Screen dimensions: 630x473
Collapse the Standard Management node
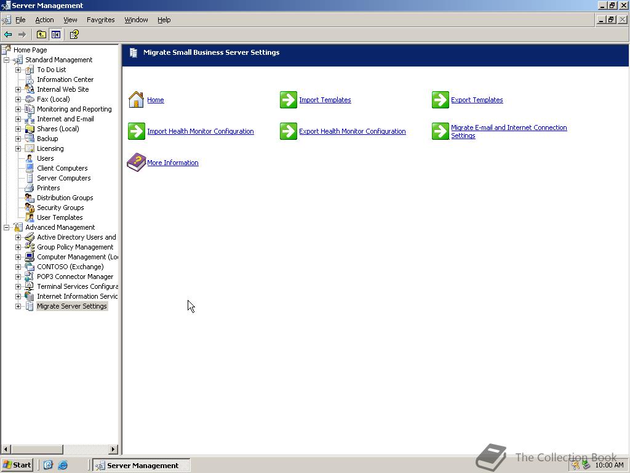click(x=6, y=60)
